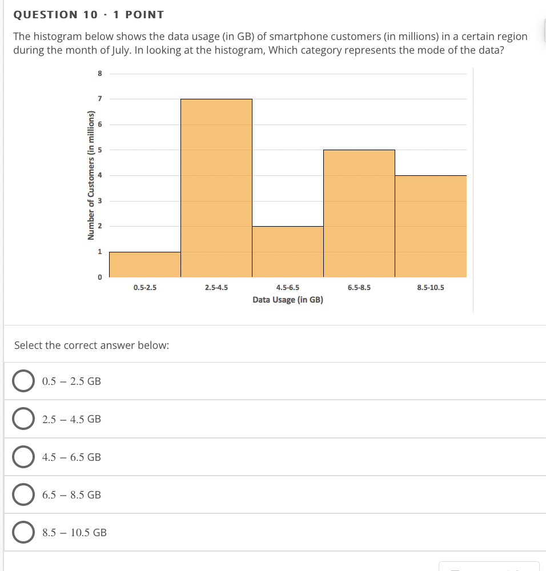The image size is (546, 571).
Task: Select the 8.5 – 10.5 GB radio button
Action: pyautogui.click(x=23, y=532)
